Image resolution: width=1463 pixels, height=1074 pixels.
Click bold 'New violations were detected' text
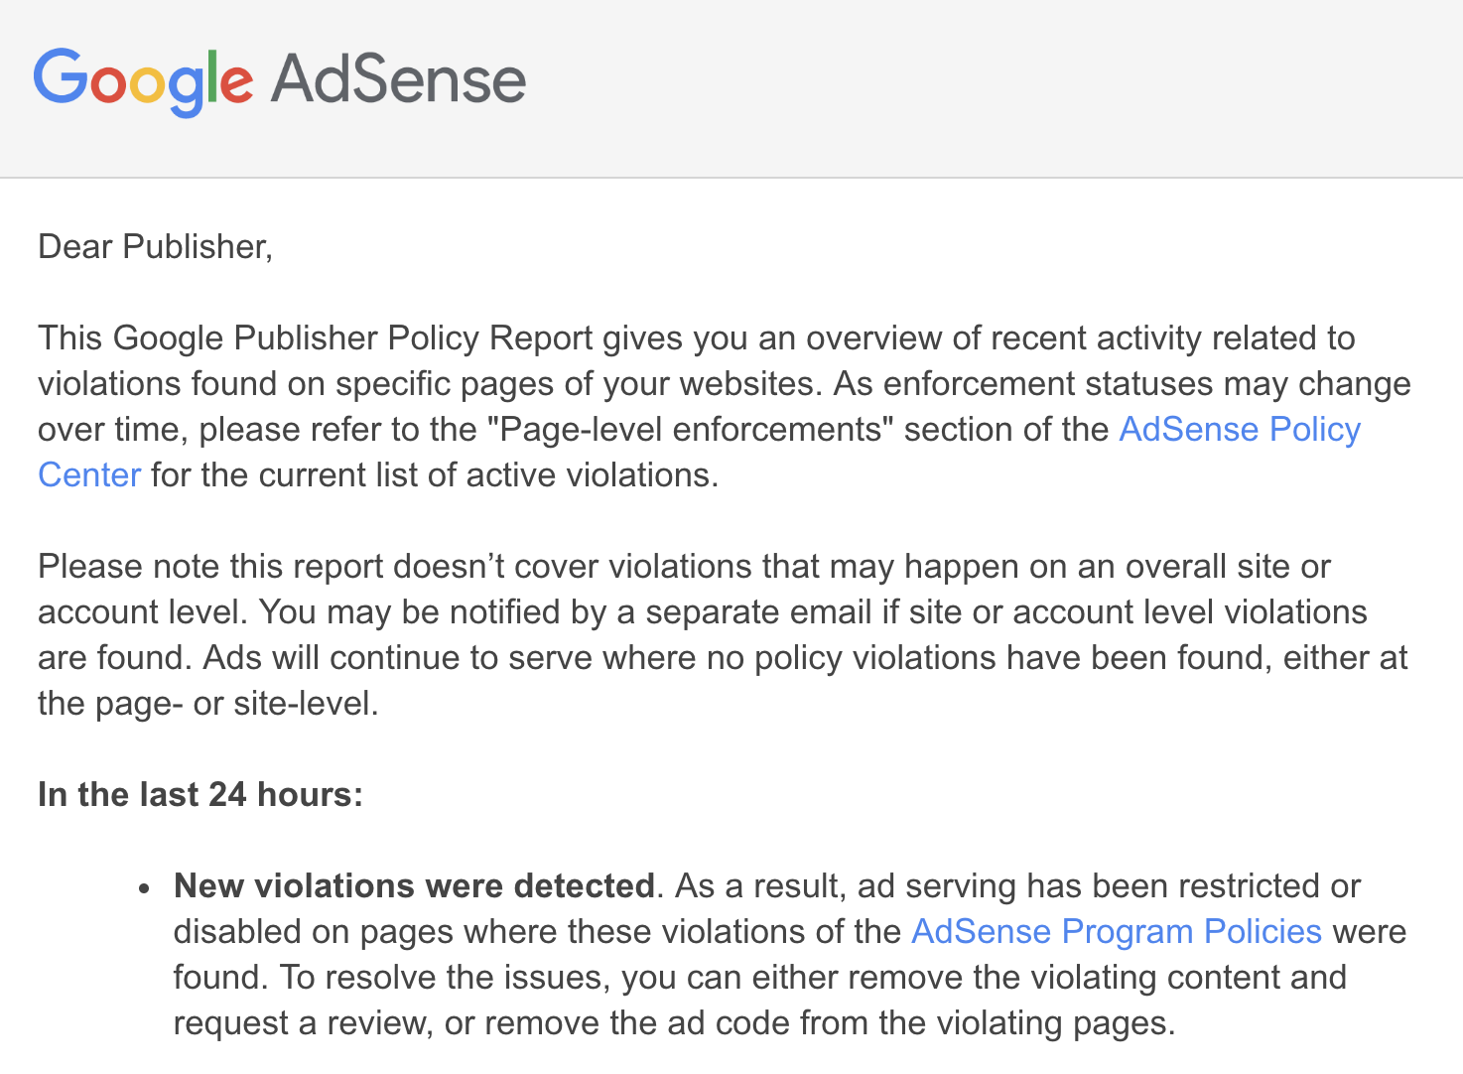pyautogui.click(x=414, y=885)
